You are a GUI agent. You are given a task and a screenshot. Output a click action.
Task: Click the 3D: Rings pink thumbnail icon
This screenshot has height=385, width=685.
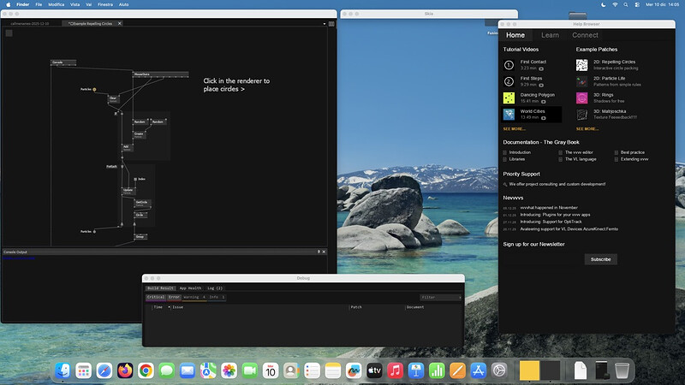point(581,97)
